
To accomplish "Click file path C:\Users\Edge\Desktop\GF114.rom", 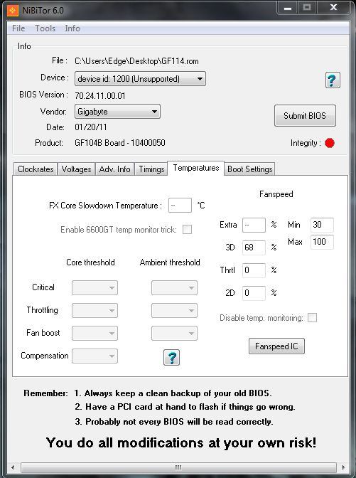I will (136, 61).
